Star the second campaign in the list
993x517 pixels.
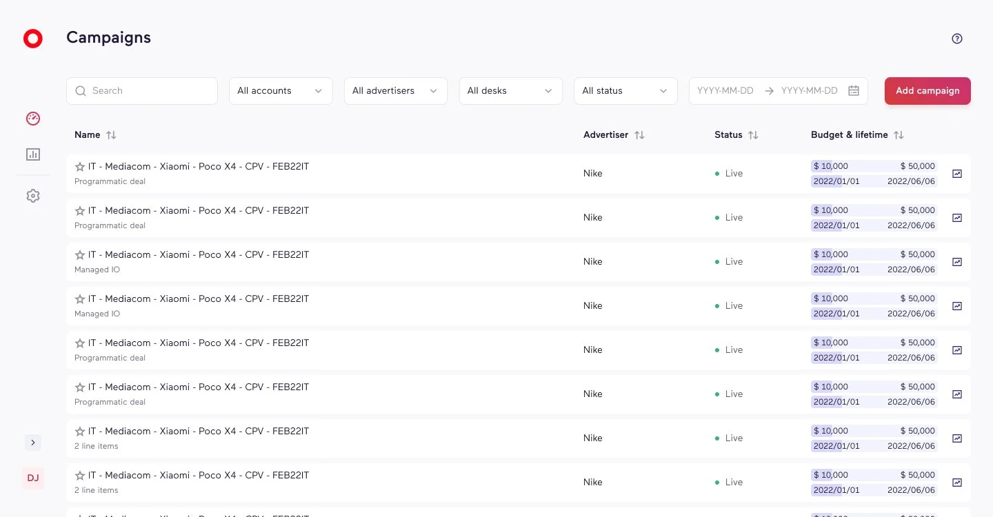(x=80, y=211)
